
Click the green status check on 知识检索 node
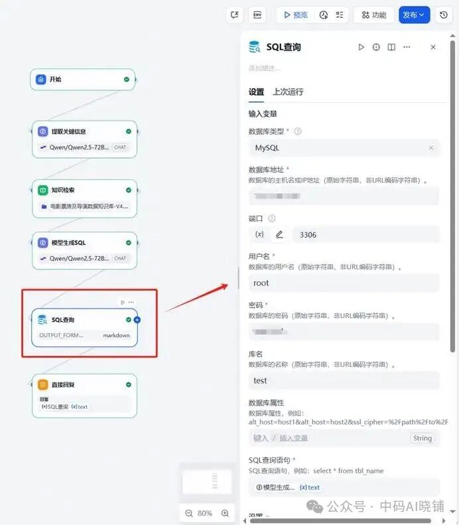click(x=129, y=190)
